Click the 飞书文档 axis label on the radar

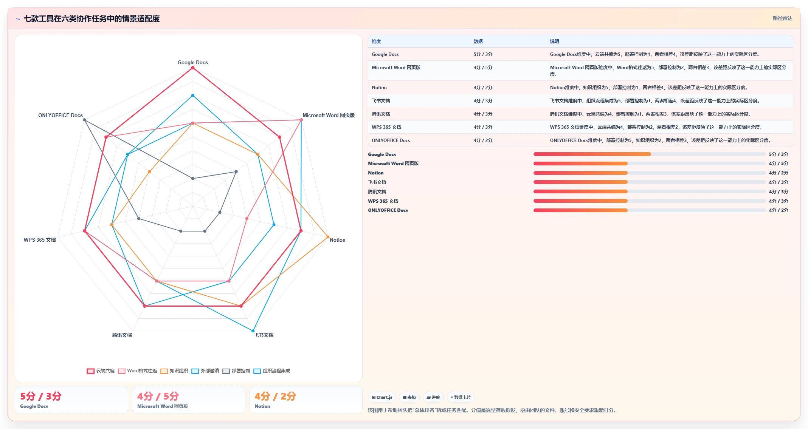264,335
